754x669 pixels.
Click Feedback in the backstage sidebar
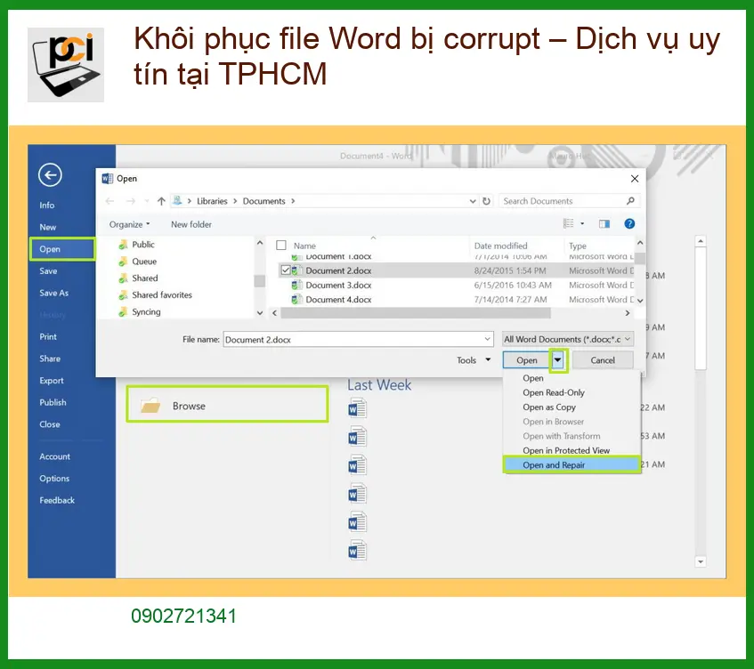coord(57,500)
